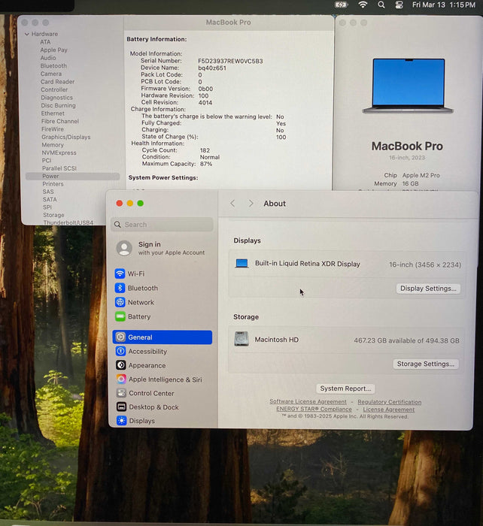The height and width of the screenshot is (526, 483).
Task: Open Software License Agreement link
Action: pyautogui.click(x=308, y=401)
